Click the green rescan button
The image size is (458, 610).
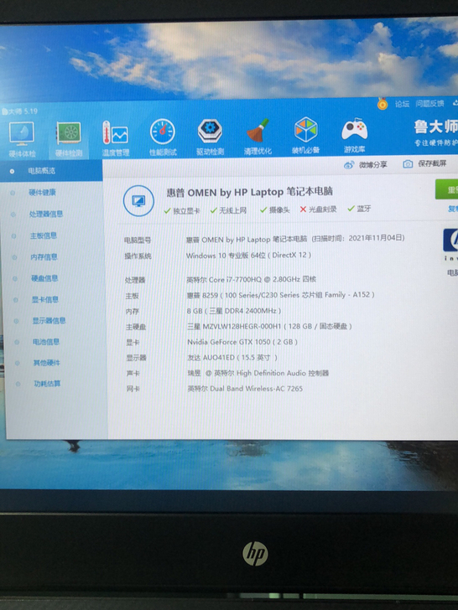tap(447, 189)
